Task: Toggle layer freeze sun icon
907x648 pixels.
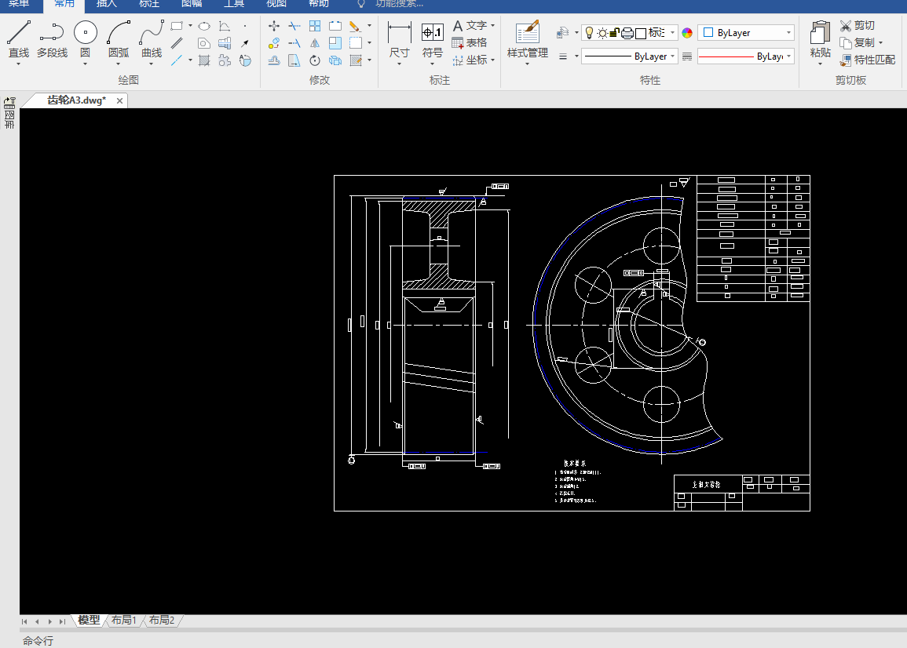Action: 602,33
